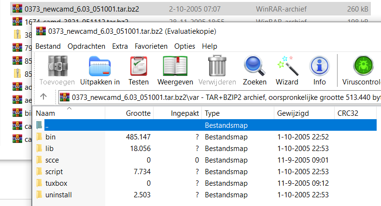Viewport: 381px width, 206px height.
Task: Click the Verwijderen trash can icon
Action: click(217, 66)
